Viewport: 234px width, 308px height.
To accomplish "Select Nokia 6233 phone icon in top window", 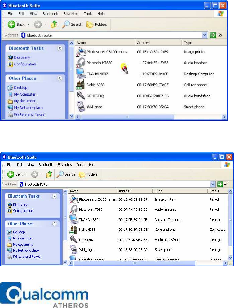I will tap(80, 85).
